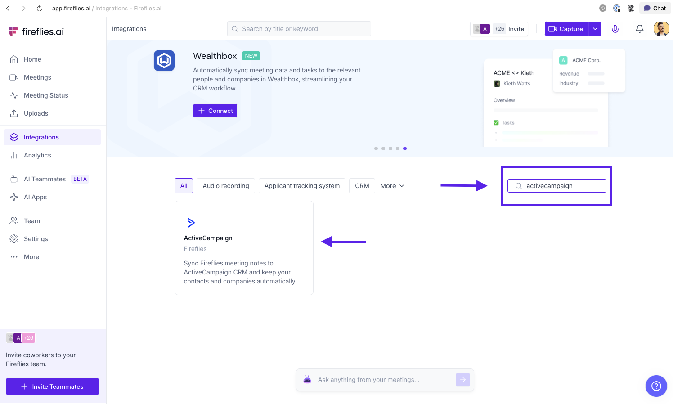Expand the sidebar More menu
This screenshot has width=673, height=404.
coord(52,257)
